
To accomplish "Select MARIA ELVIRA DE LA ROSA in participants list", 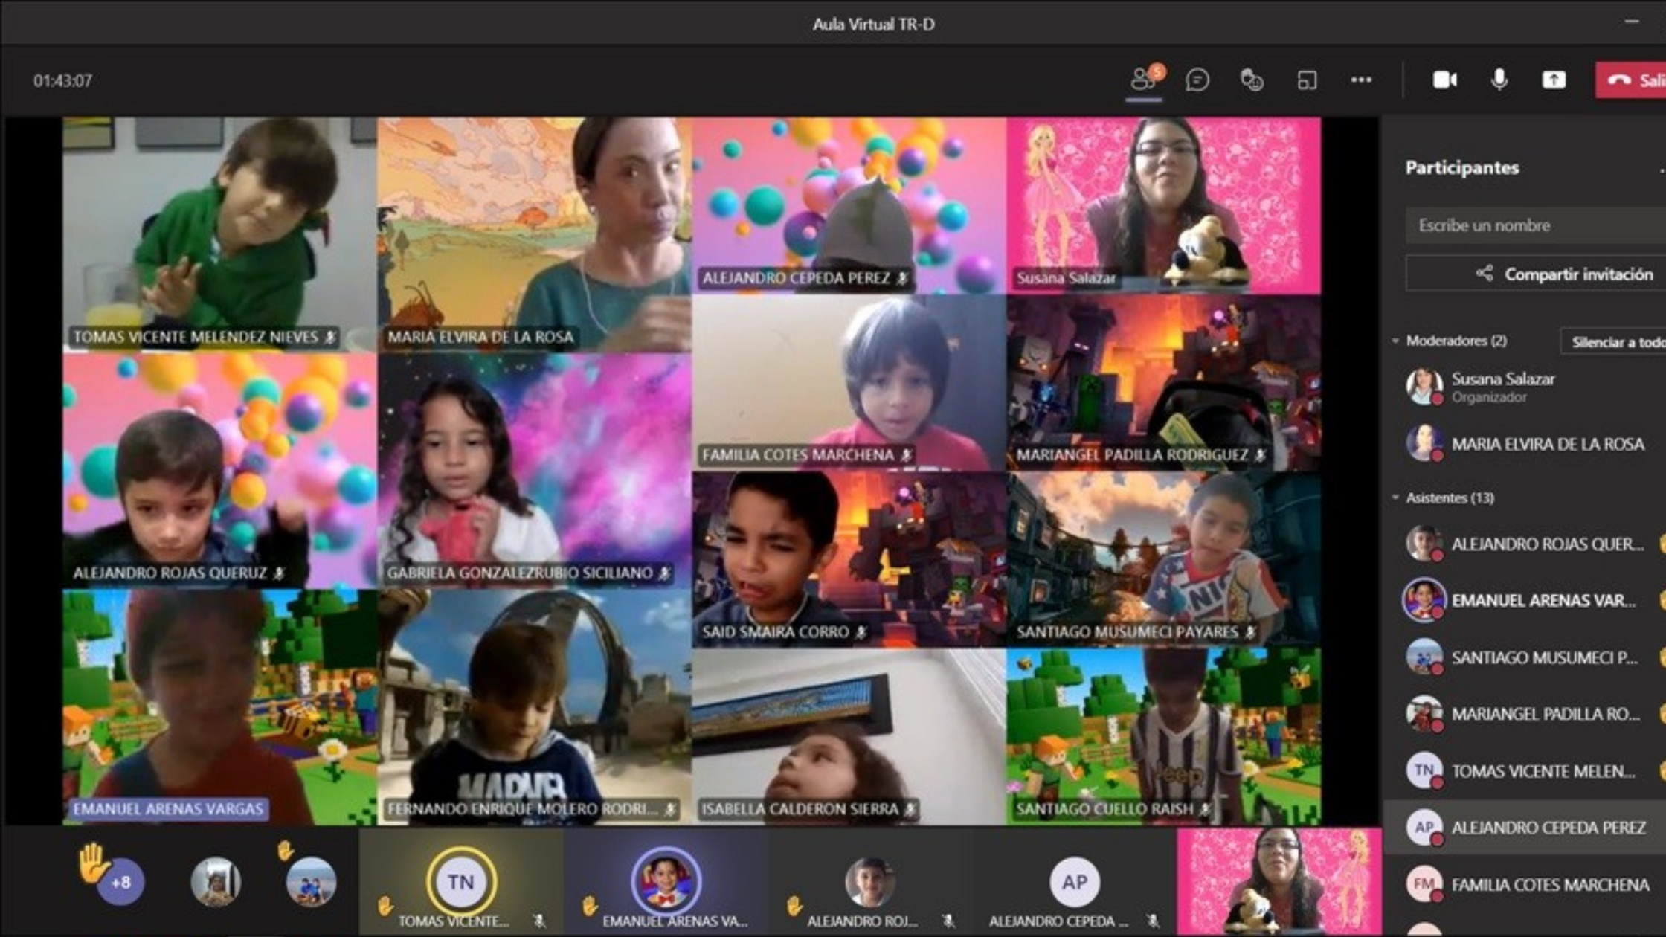I will click(1525, 444).
